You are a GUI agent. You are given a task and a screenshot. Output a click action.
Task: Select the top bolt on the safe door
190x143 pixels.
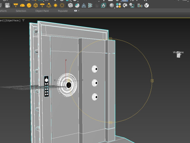(95, 69)
